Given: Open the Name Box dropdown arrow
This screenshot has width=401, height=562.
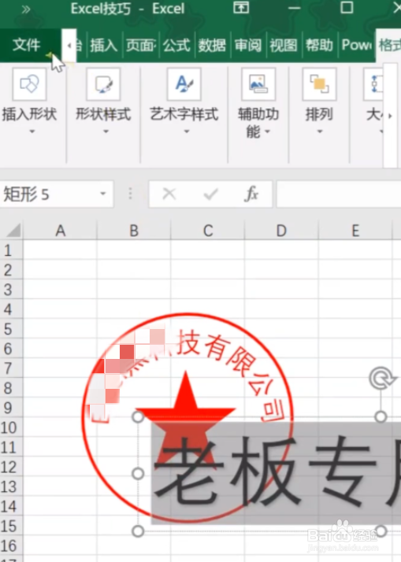Looking at the screenshot, I should tap(103, 194).
